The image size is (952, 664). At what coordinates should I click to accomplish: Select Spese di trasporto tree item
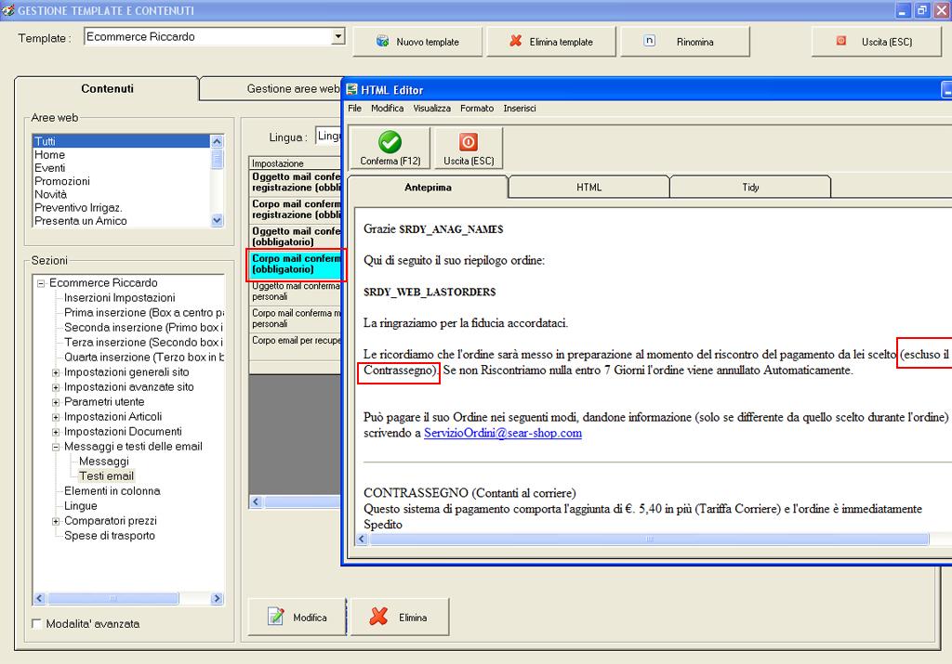point(110,536)
